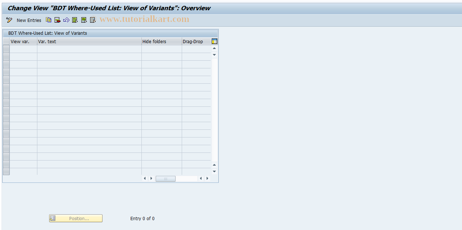This screenshot has width=462, height=230.
Task: Click the Hide folders column header
Action: tap(162, 42)
